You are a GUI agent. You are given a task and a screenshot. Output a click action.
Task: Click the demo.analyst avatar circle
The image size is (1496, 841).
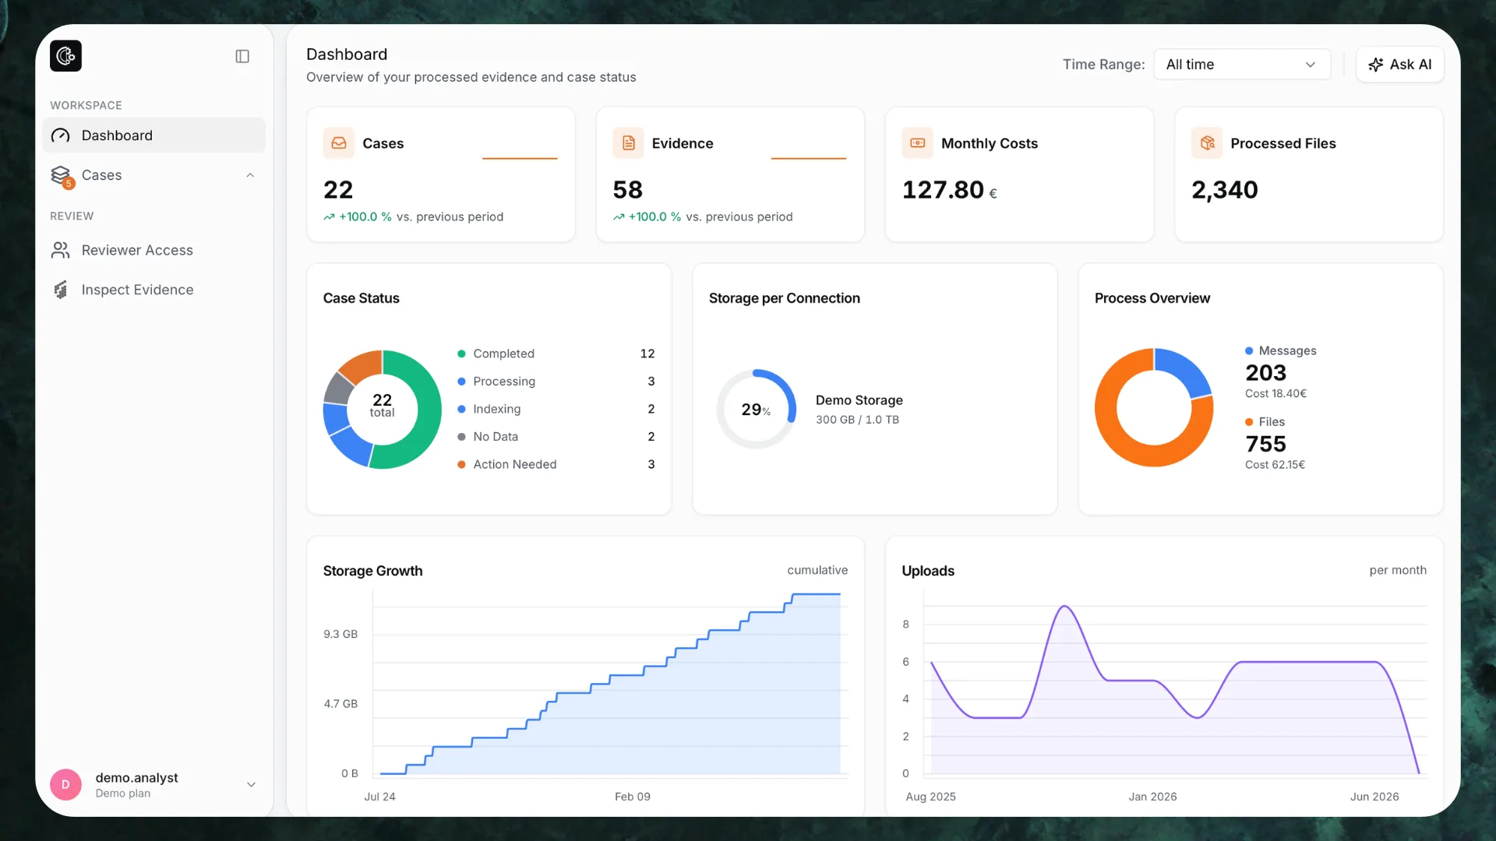pos(65,785)
